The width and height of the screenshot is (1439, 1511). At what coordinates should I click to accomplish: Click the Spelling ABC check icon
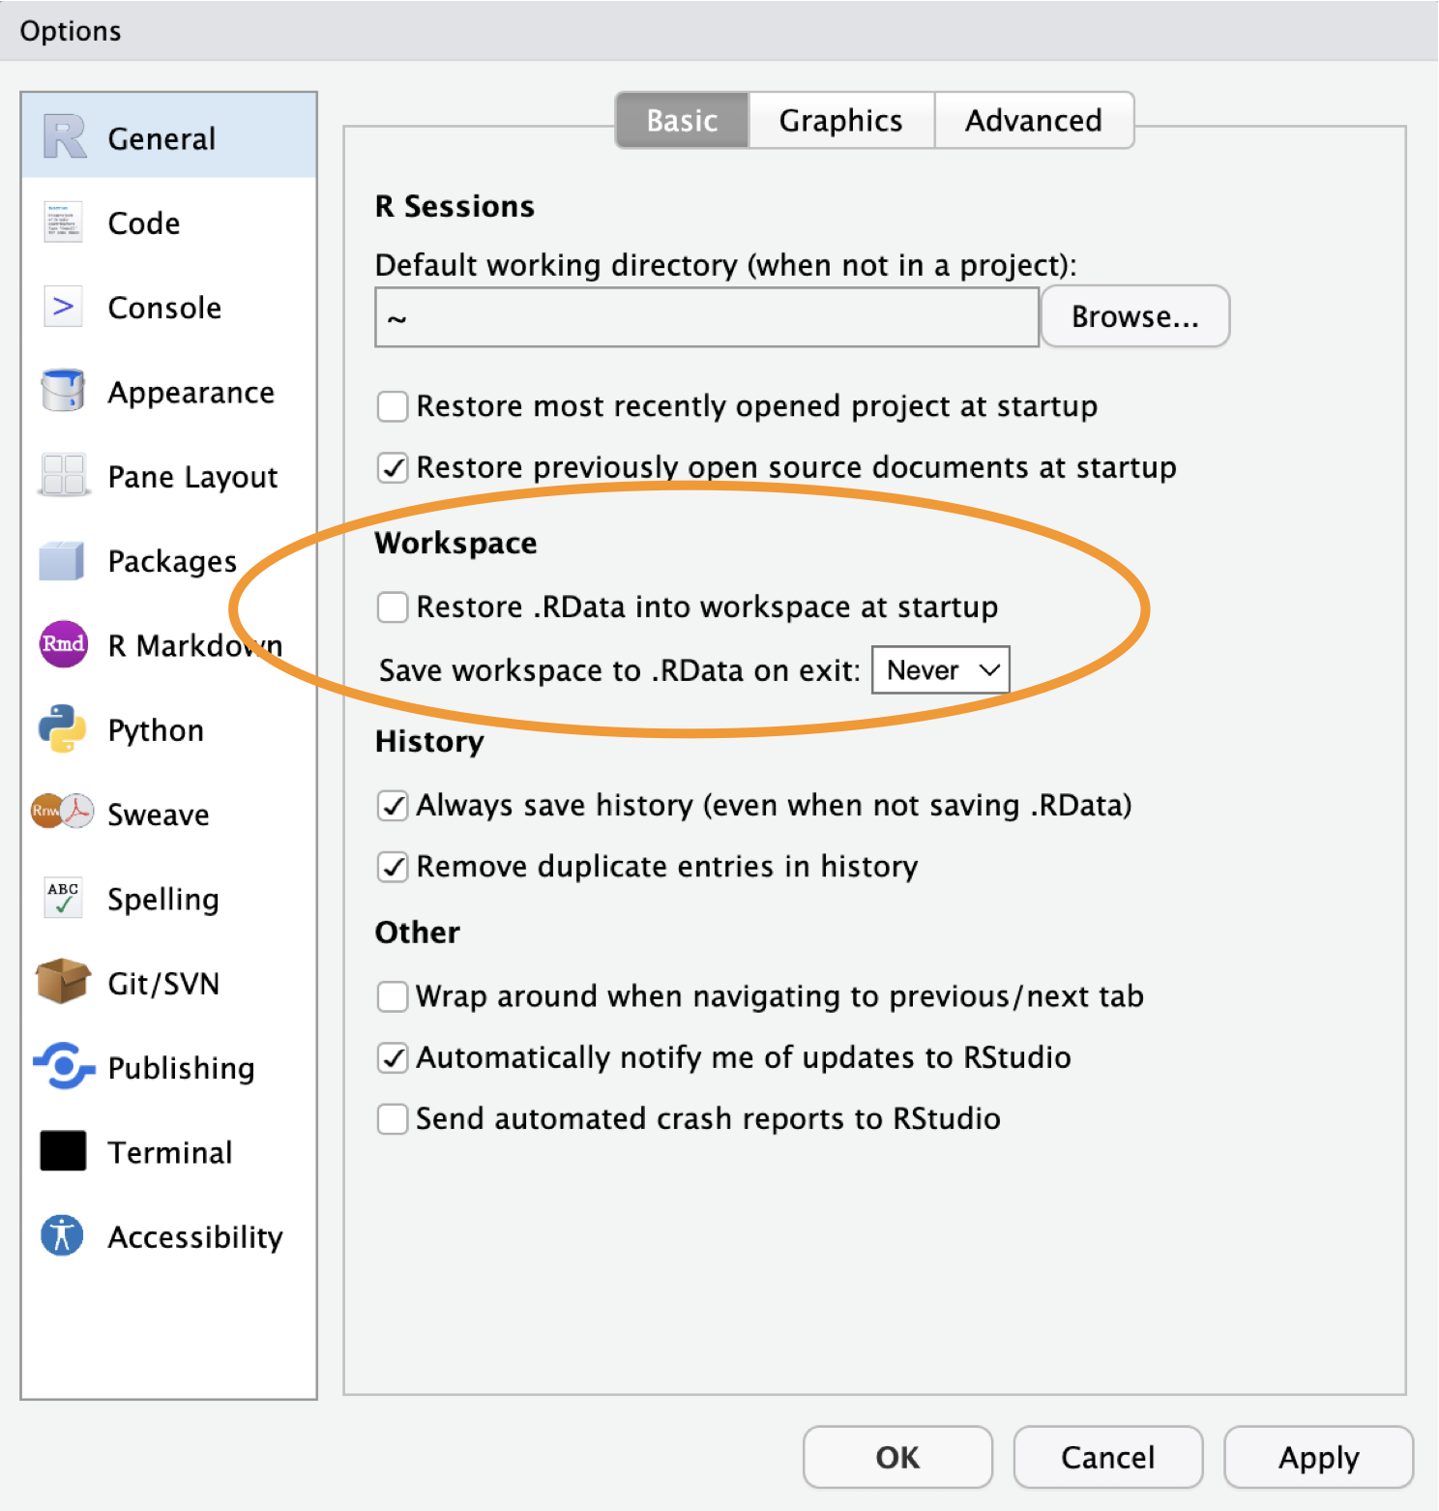click(x=63, y=898)
